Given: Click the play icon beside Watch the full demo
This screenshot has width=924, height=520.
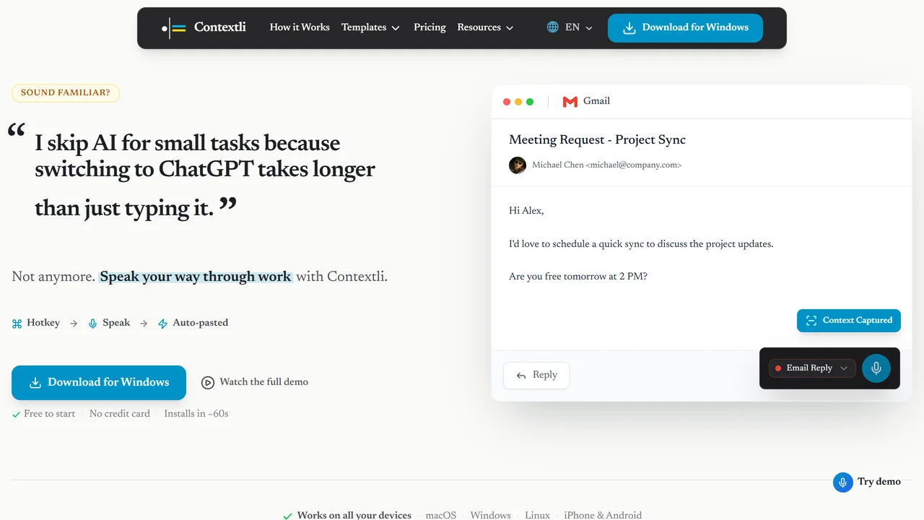Looking at the screenshot, I should (208, 383).
